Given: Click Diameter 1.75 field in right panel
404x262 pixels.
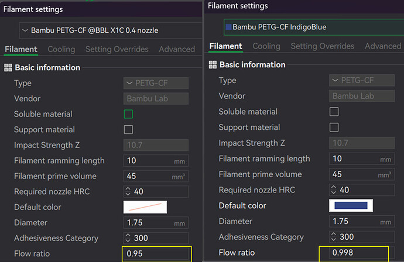Looking at the screenshot, I should [362, 221].
